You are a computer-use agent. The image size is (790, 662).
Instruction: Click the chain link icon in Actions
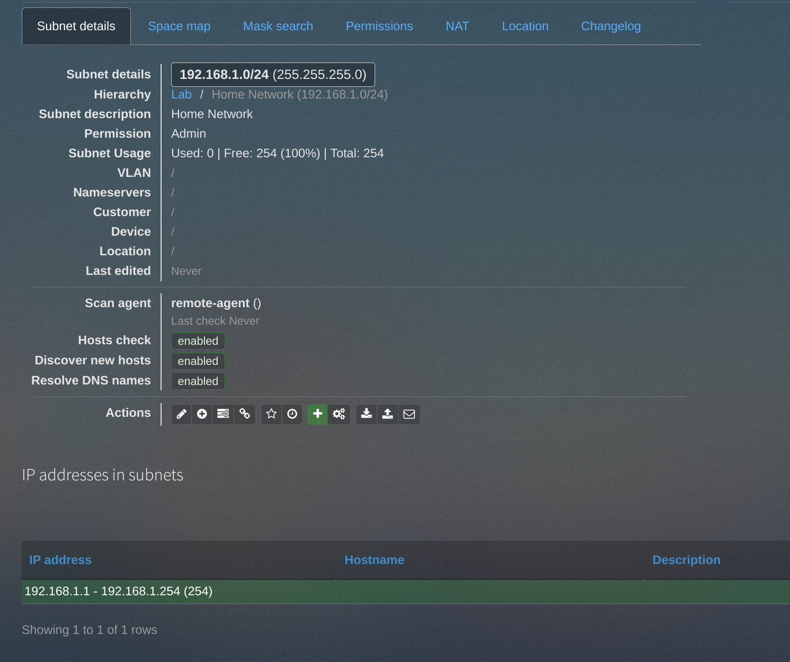pyautogui.click(x=244, y=414)
